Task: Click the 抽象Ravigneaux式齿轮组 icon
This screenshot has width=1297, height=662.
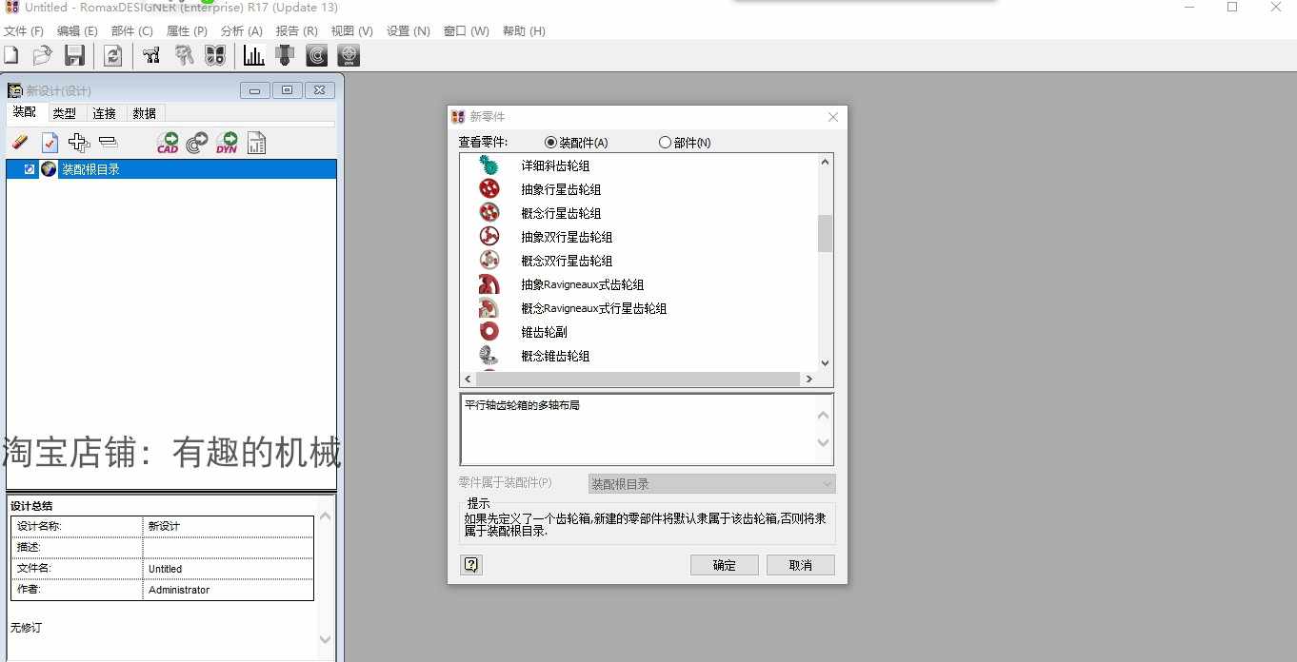Action: pyautogui.click(x=489, y=284)
